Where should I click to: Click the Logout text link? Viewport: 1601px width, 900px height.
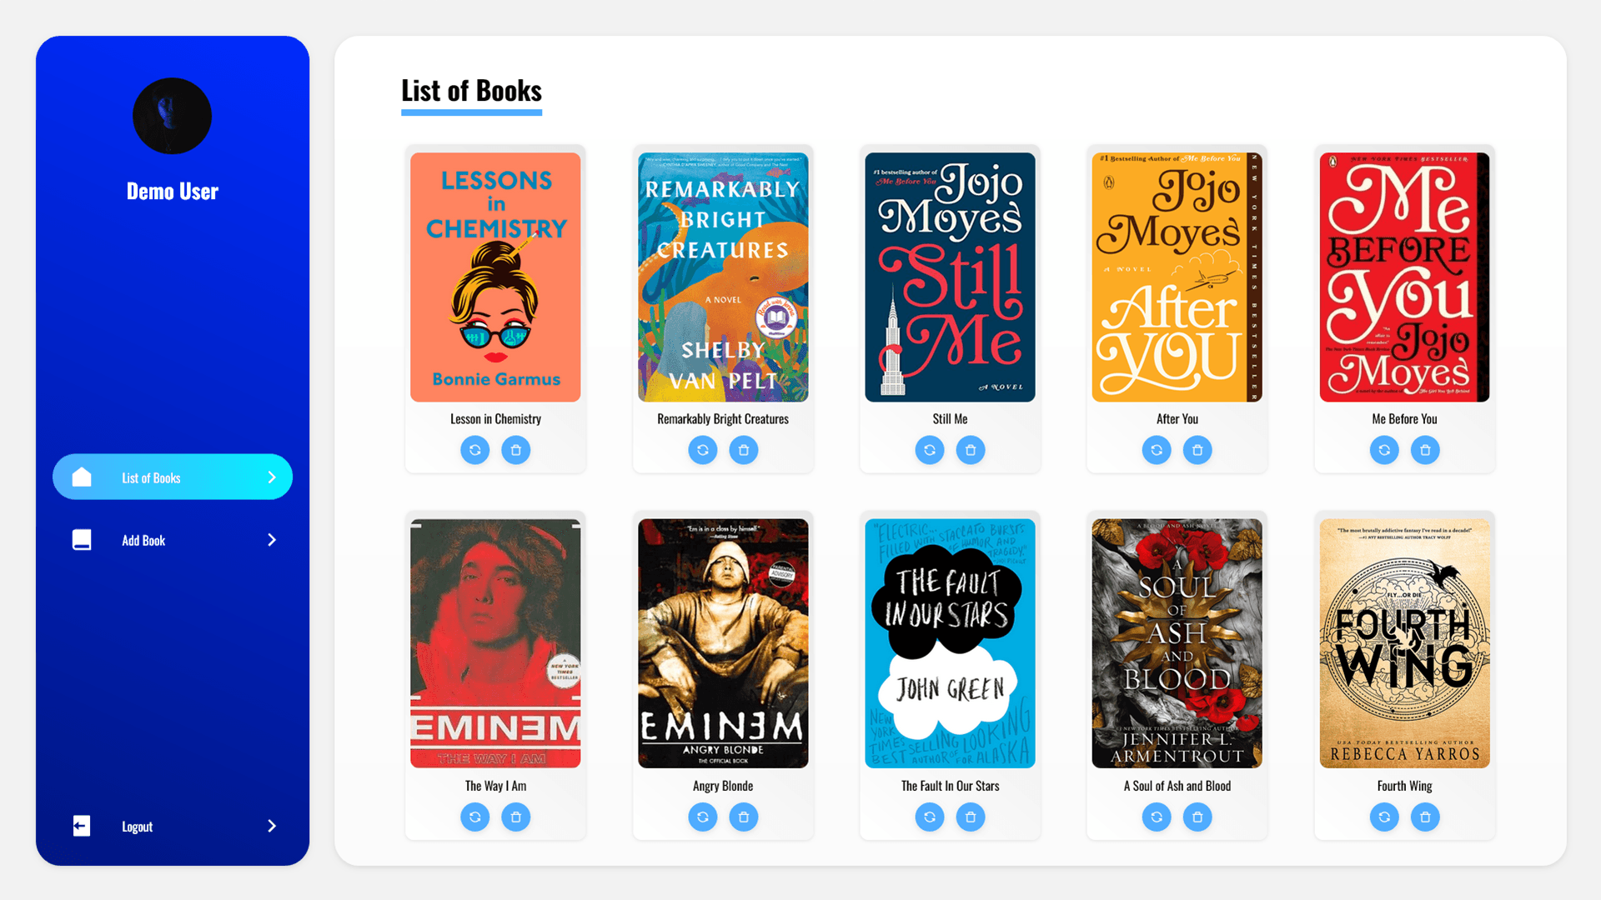[x=138, y=827]
